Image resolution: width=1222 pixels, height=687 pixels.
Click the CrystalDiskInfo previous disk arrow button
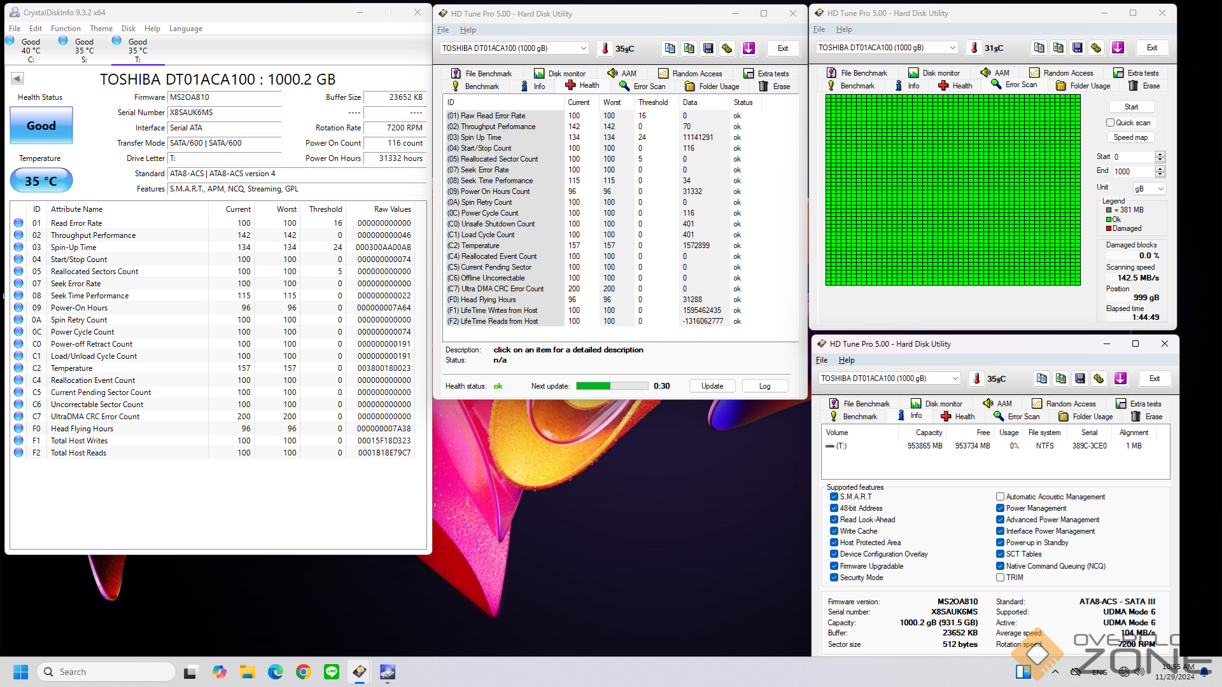(17, 79)
